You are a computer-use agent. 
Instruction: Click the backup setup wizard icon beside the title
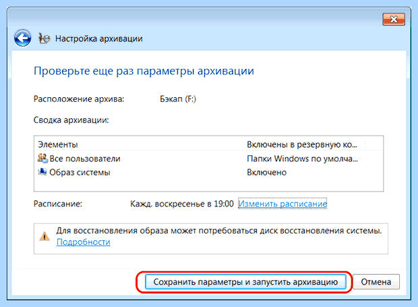point(44,38)
